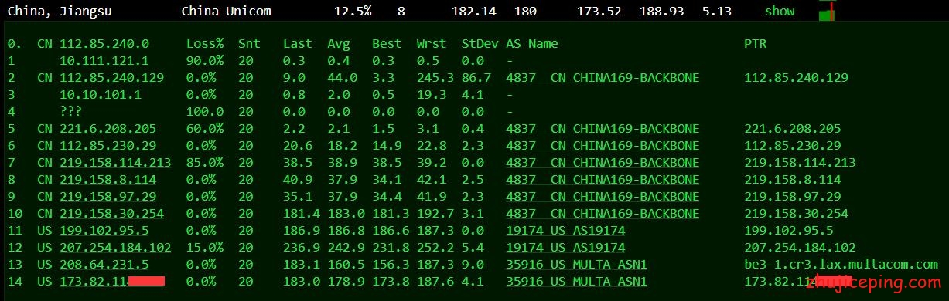This screenshot has width=949, height=301.
Task: Open the CHINA169-BACKBONE AS link in hop 9
Action: 603,197
